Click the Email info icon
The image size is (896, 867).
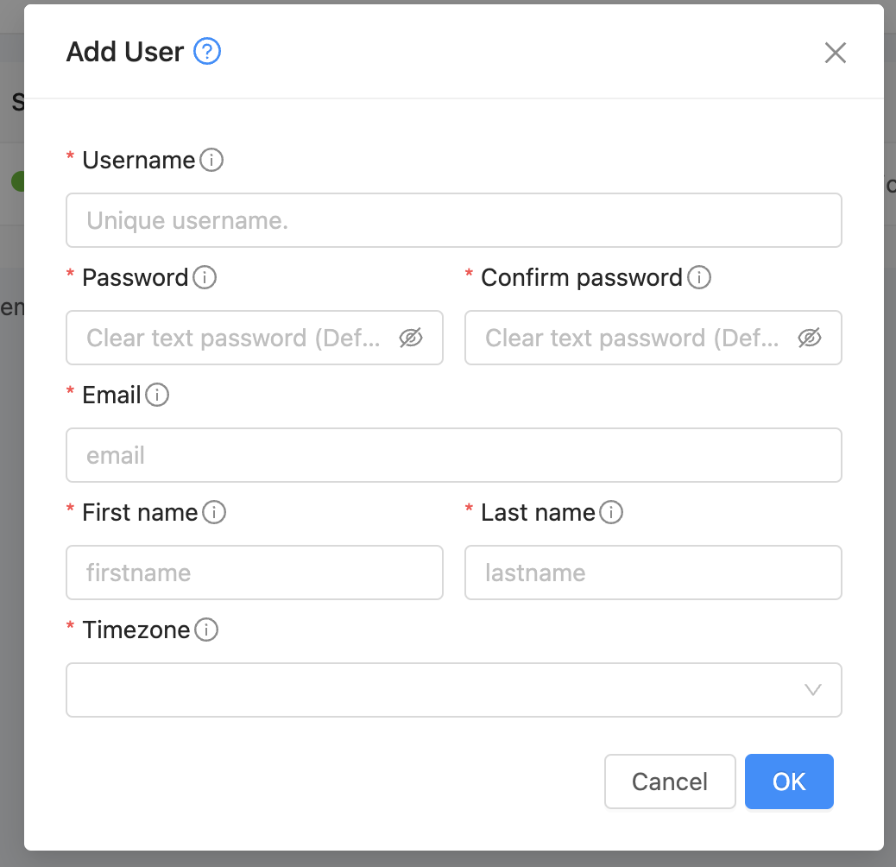point(157,395)
